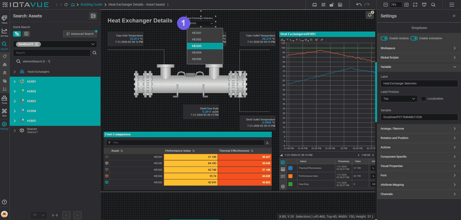Click the Advanced Search button
This screenshot has width=461, height=220.
80,34
